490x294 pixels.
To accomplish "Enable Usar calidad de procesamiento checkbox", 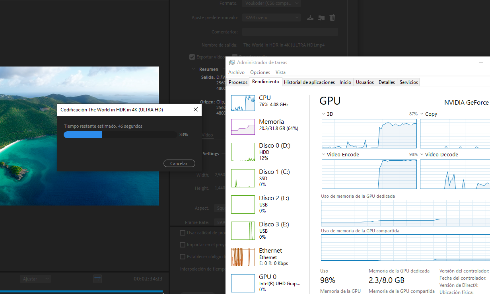I will point(183,233).
